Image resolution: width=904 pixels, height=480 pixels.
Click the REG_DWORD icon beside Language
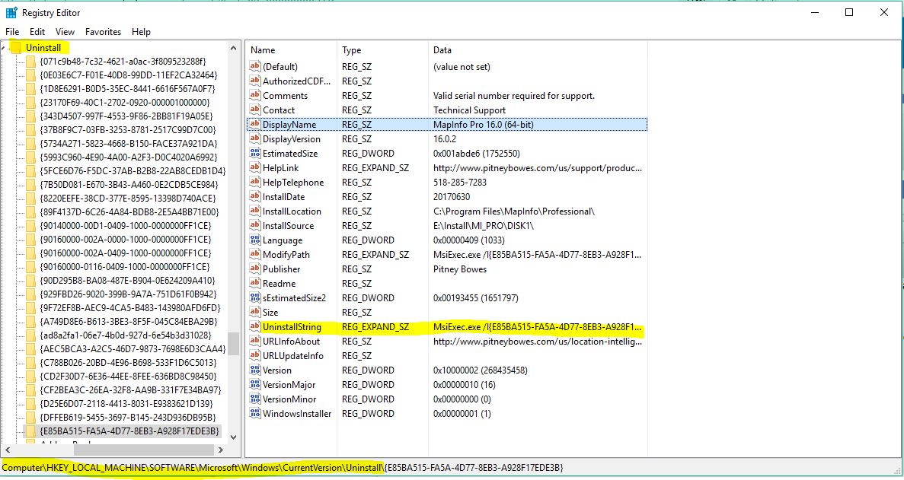point(255,240)
